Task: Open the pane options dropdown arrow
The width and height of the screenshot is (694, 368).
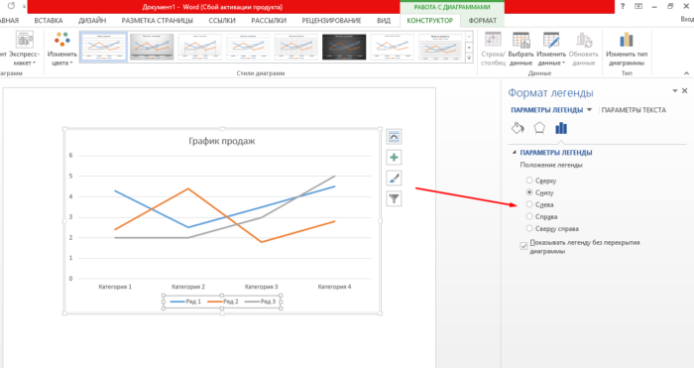Action: tap(675, 91)
